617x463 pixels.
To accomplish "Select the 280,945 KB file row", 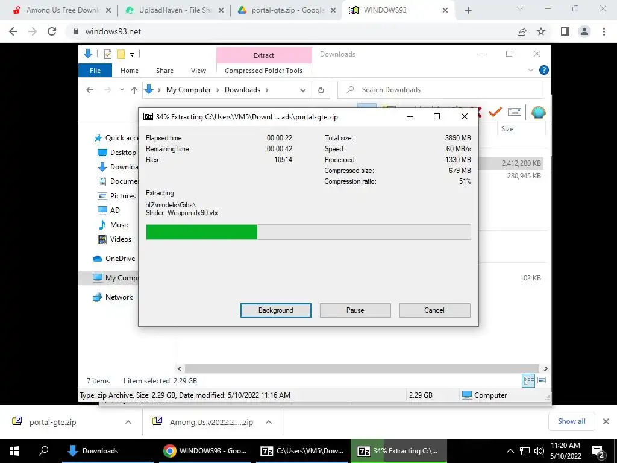I will [511, 175].
